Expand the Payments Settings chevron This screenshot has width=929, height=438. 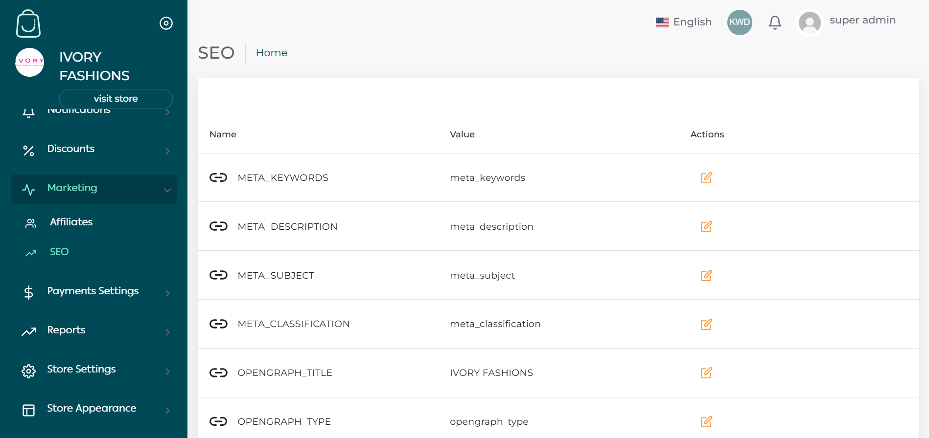coord(167,293)
